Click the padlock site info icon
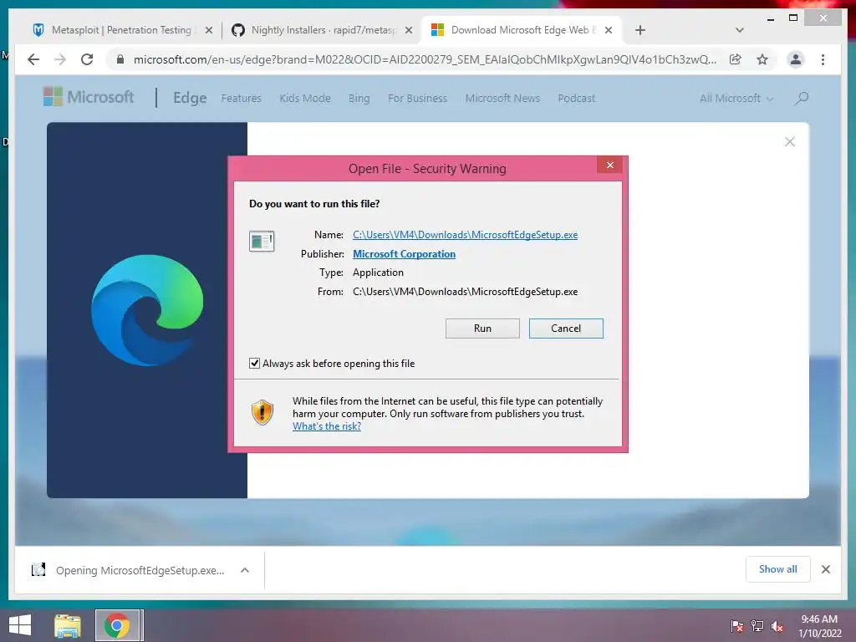Screen dimensions: 856x642 click(120, 59)
